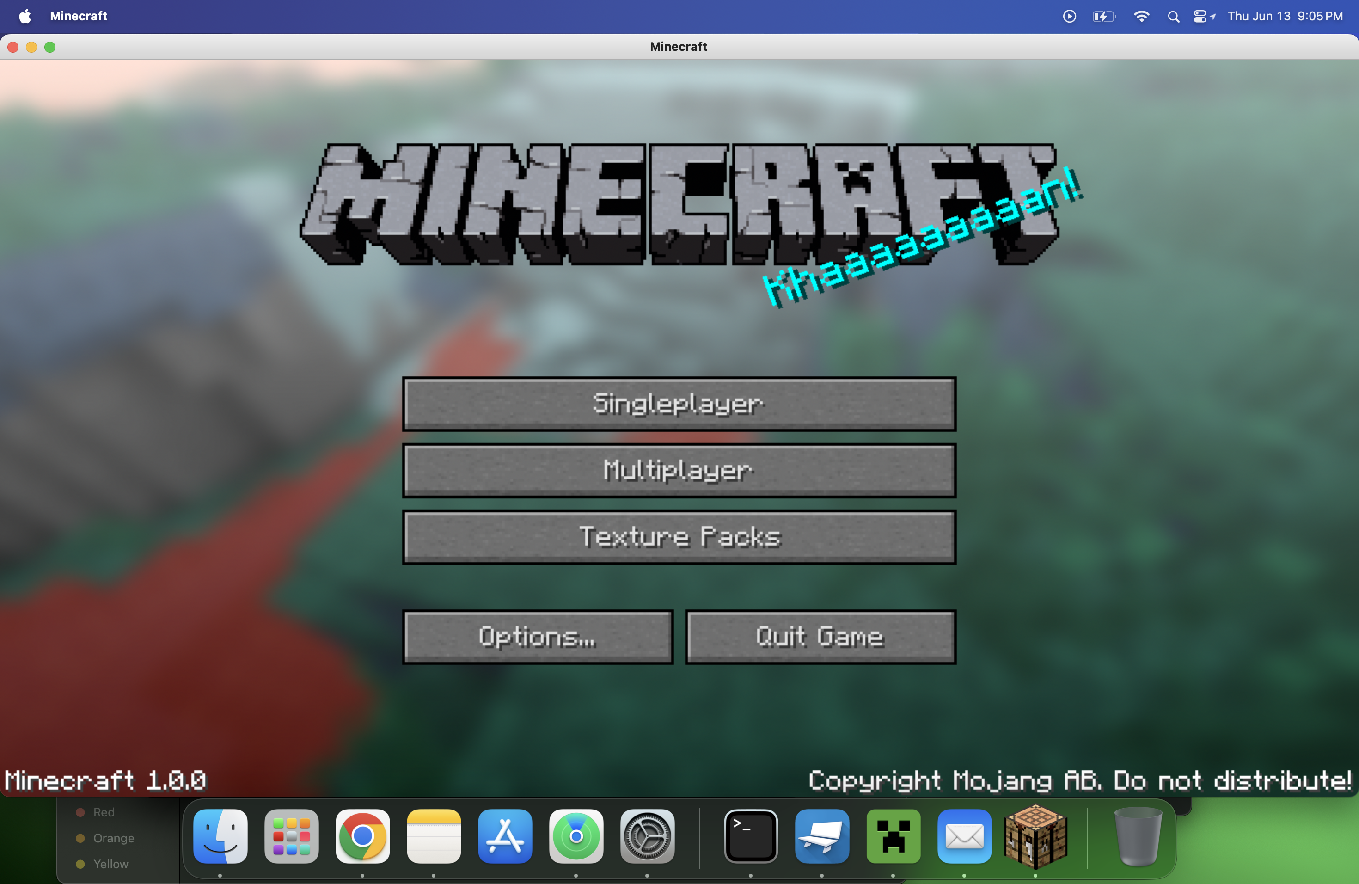Screen dimensions: 1359x884
Task: Open the Apple menu
Action: tap(25, 16)
